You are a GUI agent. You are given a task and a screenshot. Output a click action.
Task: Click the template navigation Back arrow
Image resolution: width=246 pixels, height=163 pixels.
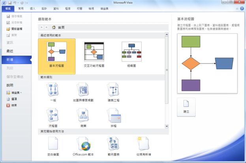coord(41,28)
